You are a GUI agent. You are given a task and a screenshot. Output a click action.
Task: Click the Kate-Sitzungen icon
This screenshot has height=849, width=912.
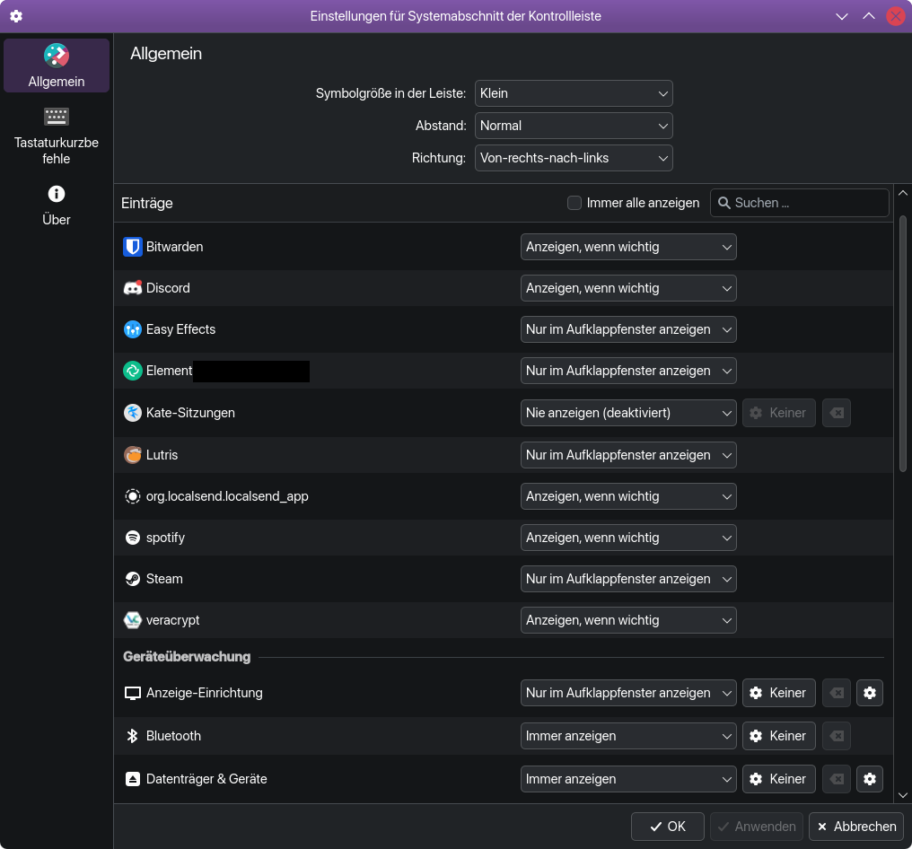[133, 413]
